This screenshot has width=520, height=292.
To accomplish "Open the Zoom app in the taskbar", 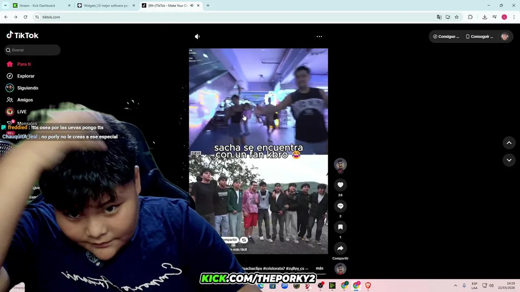I will pyautogui.click(x=284, y=286).
